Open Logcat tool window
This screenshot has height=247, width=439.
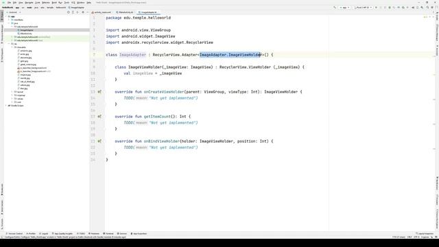coord(44,233)
